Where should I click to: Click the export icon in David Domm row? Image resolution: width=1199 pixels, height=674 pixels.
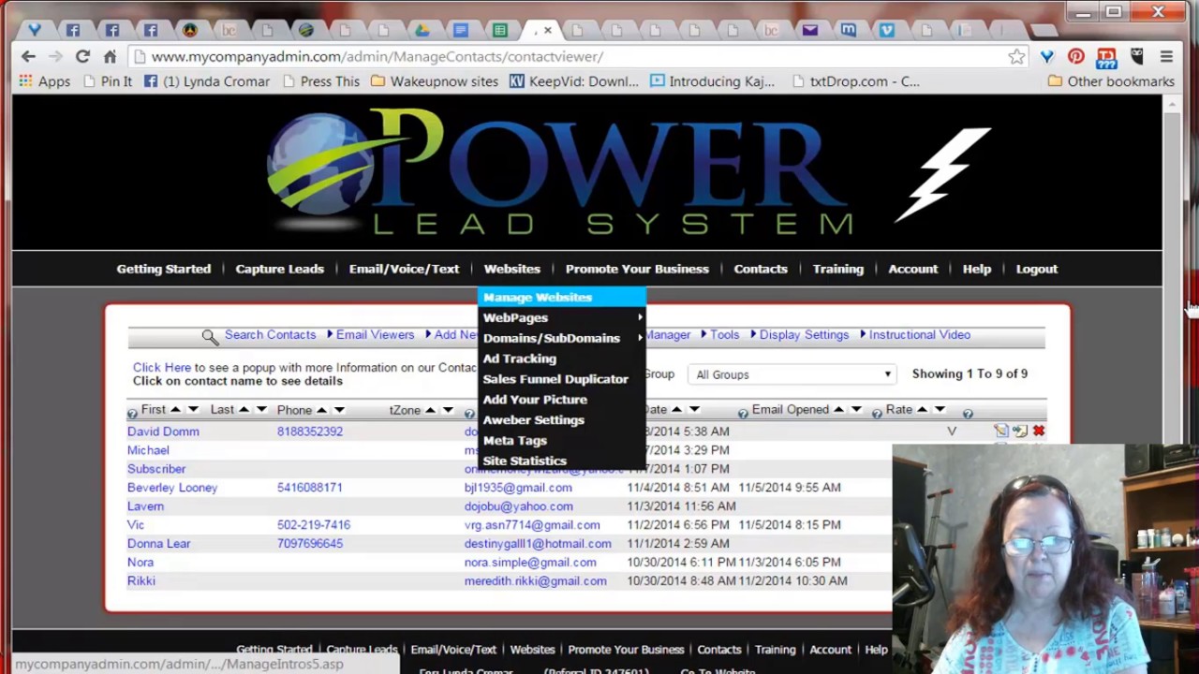coord(1020,432)
